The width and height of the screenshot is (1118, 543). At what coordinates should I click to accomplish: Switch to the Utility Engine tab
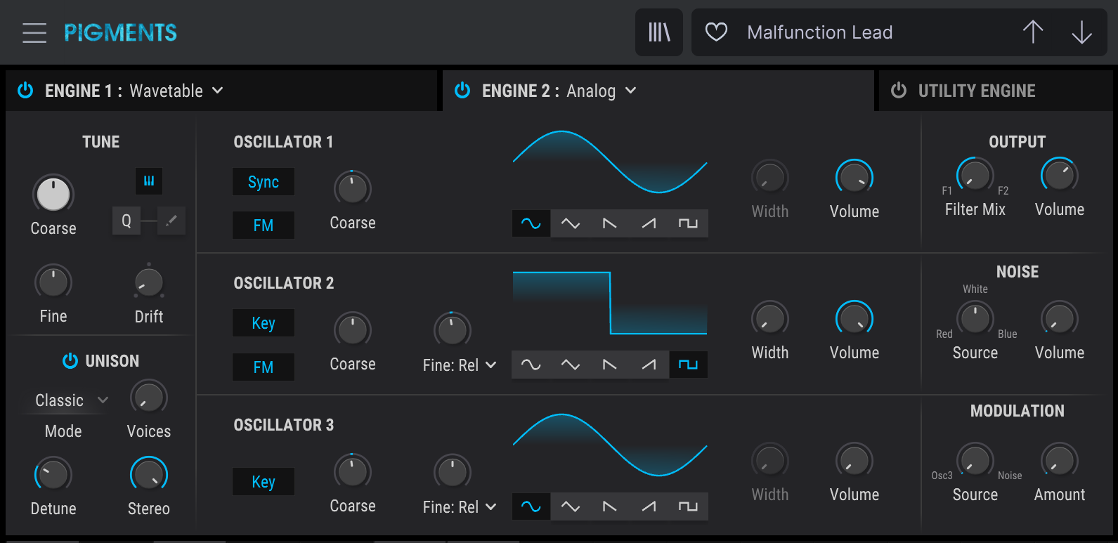[996, 91]
